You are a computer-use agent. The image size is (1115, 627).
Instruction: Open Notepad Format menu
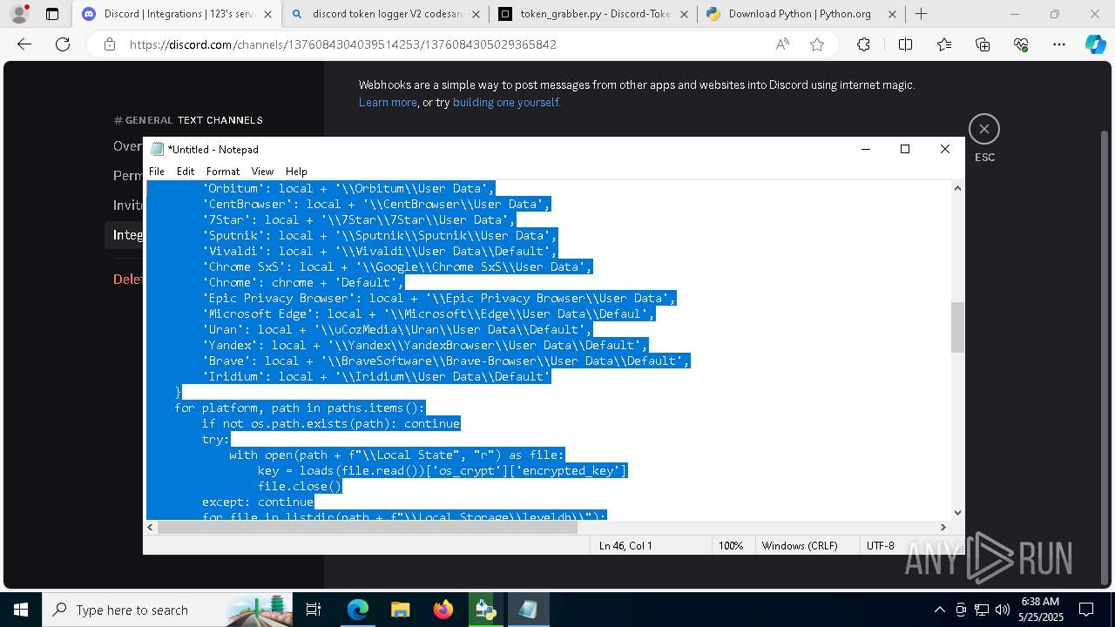(223, 172)
